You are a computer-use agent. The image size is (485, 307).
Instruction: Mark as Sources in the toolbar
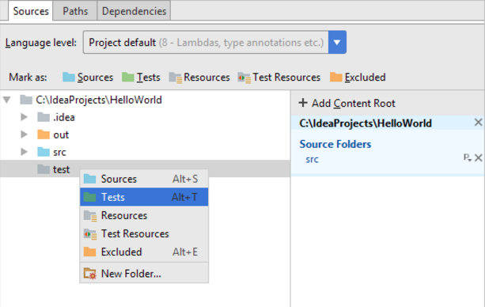pos(88,77)
